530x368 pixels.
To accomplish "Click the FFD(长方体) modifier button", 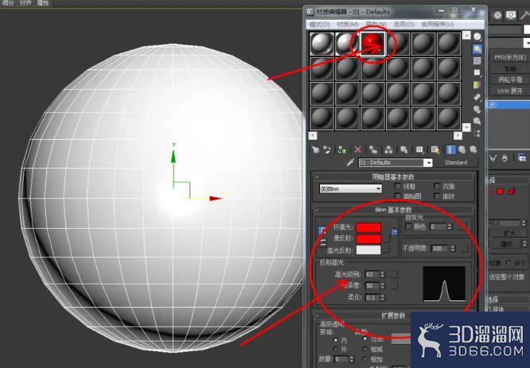I will (x=510, y=57).
